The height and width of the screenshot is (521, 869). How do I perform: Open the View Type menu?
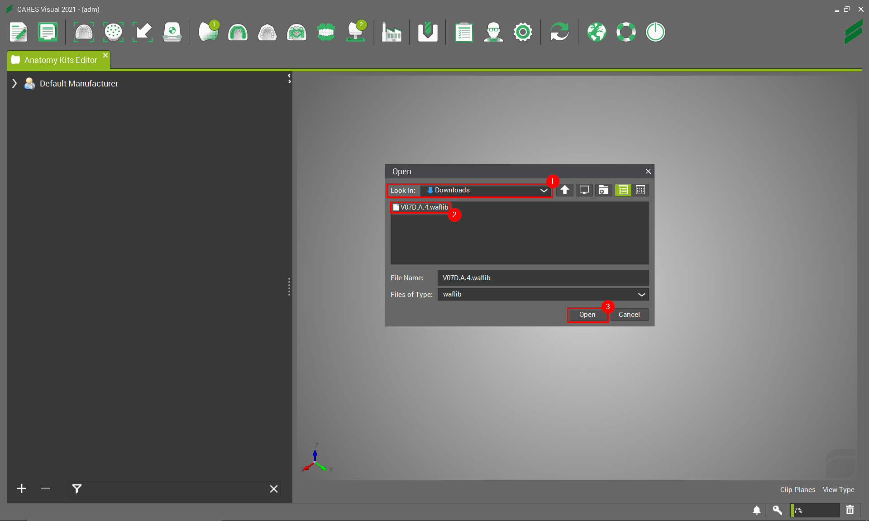[x=838, y=490]
